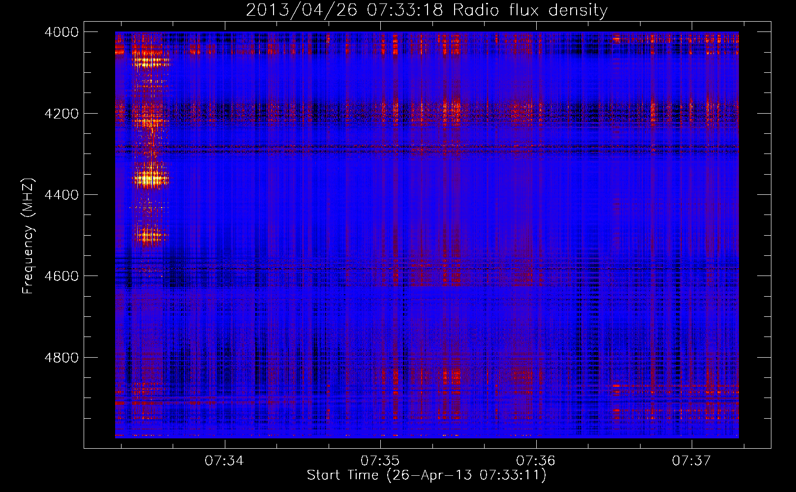Click the 4200 frequency tick label

[61, 114]
